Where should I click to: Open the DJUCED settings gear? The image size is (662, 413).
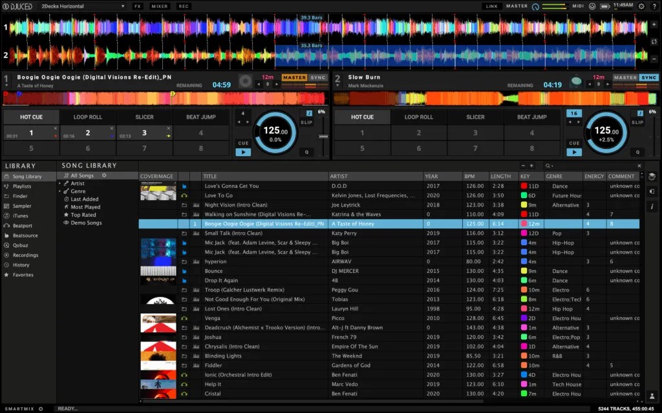(642, 6)
